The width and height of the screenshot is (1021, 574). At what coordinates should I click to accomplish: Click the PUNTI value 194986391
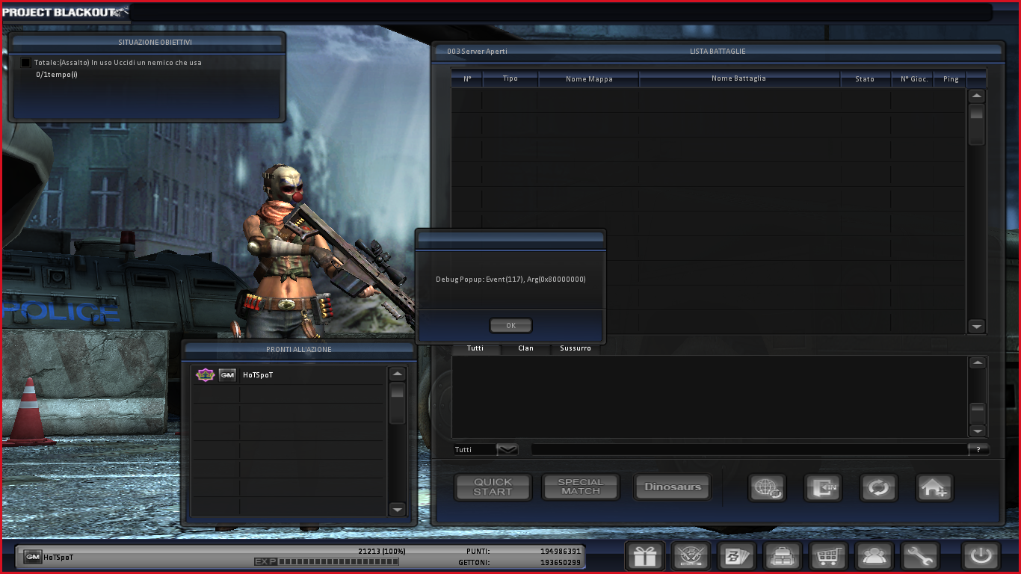[561, 552]
